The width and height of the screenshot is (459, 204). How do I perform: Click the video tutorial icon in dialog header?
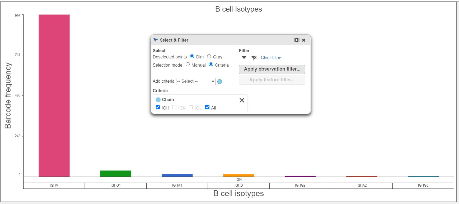pyautogui.click(x=297, y=40)
